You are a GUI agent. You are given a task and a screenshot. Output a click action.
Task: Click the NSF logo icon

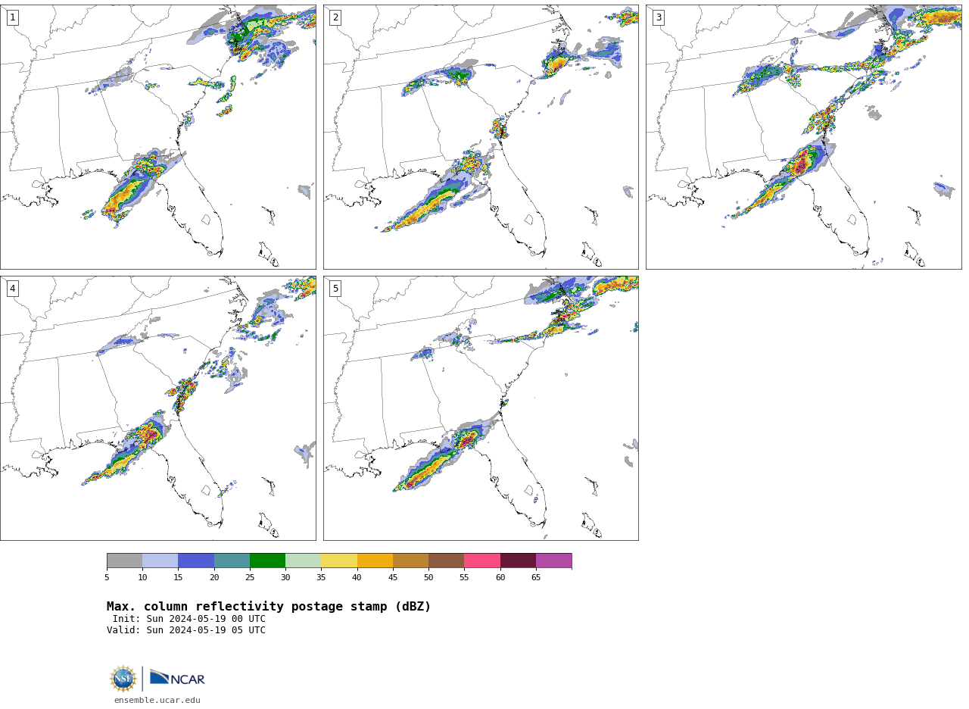[123, 678]
